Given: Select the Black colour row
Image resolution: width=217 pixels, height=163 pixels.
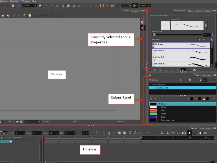Looking at the screenshot, I should (183, 104).
